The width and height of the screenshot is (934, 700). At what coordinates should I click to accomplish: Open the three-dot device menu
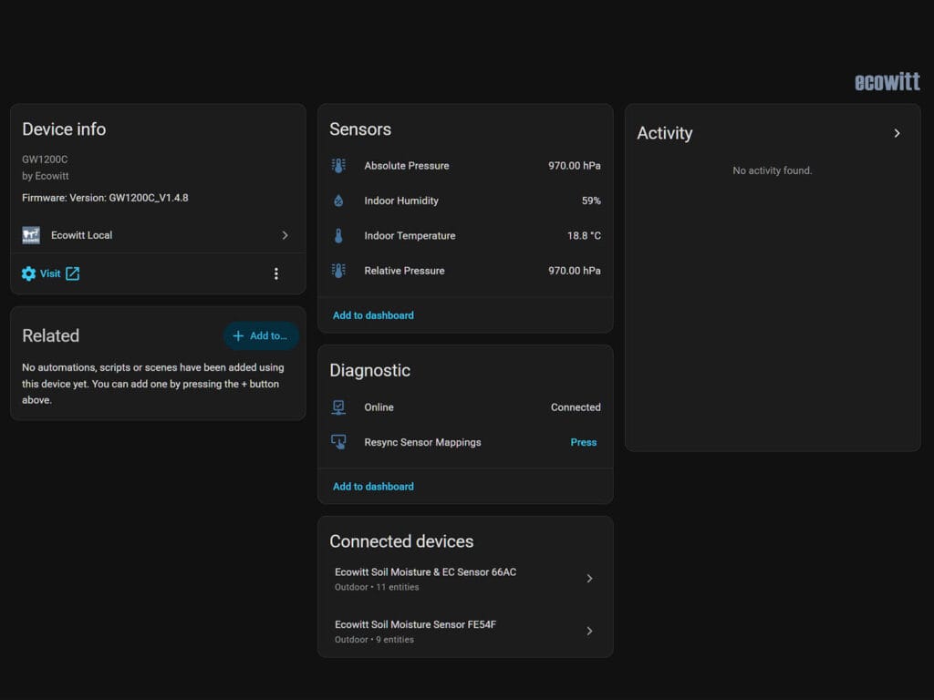(x=275, y=273)
